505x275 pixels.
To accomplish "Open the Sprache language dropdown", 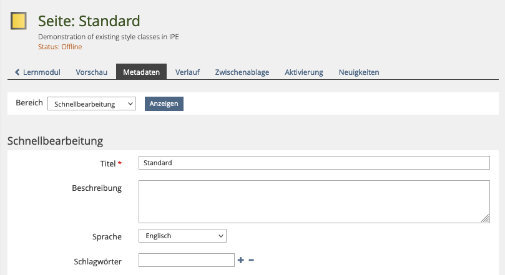I will pos(182,236).
